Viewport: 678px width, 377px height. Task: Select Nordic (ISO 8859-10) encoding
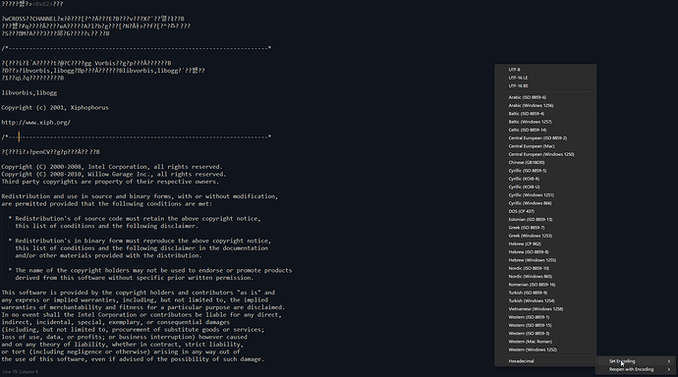pyautogui.click(x=545, y=268)
